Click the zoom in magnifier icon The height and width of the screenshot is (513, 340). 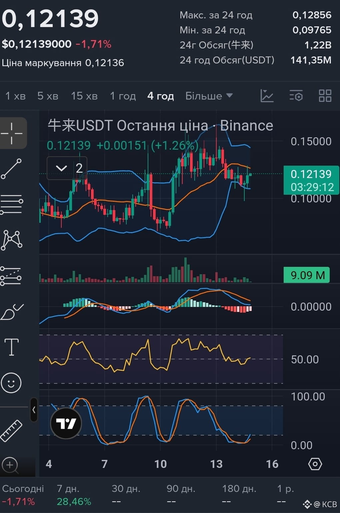(x=10, y=465)
